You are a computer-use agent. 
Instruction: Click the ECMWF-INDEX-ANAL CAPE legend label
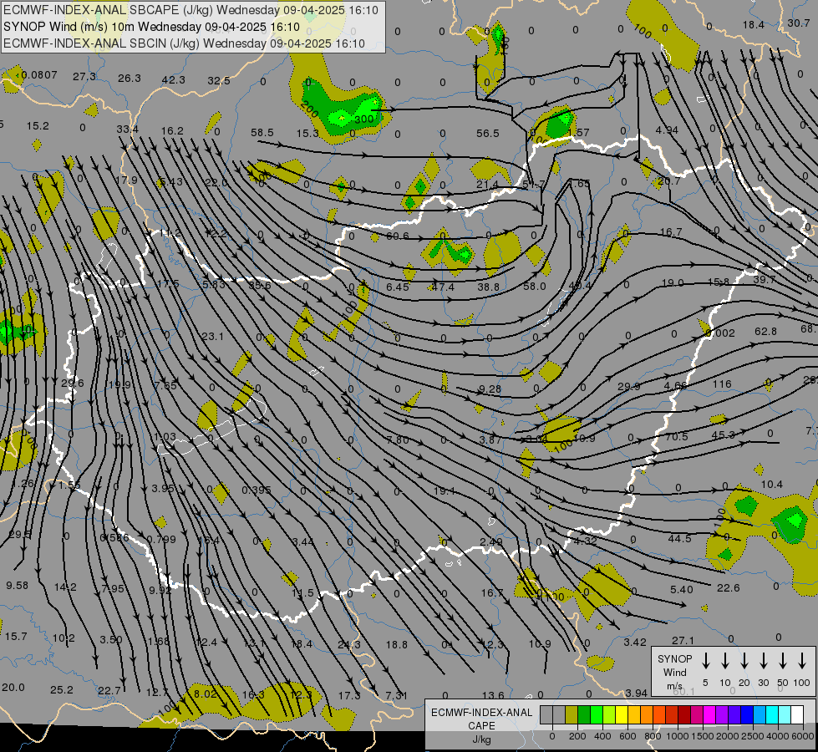(481, 719)
